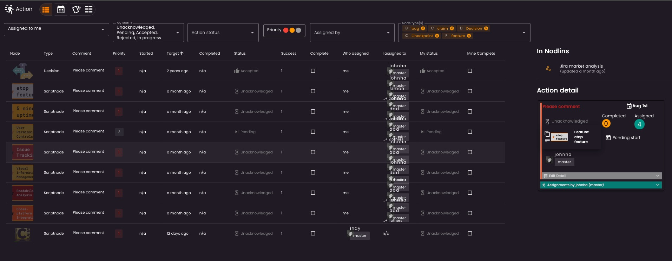Switch to the dense table view icon

click(x=89, y=10)
